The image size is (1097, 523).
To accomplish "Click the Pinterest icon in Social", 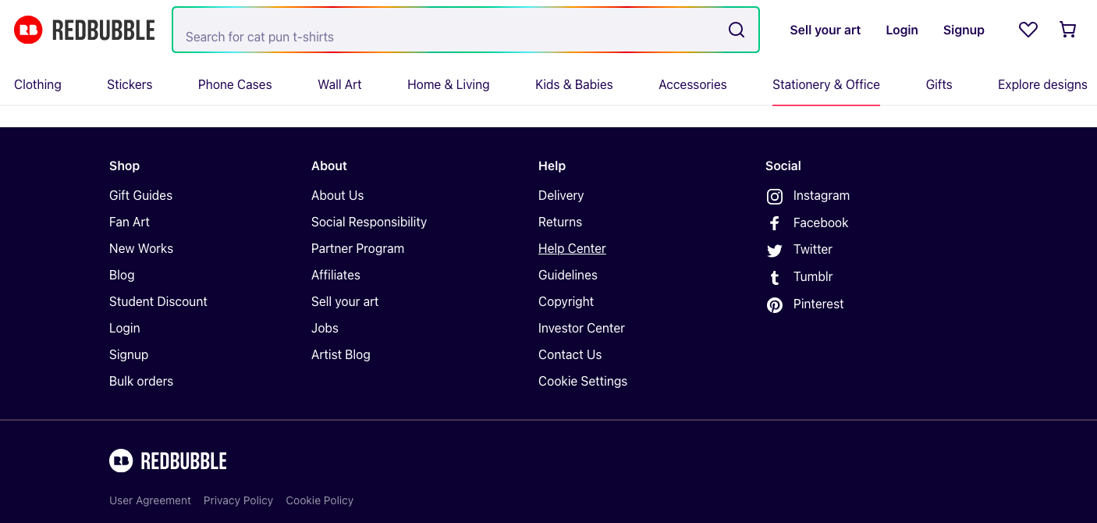I will (x=775, y=305).
